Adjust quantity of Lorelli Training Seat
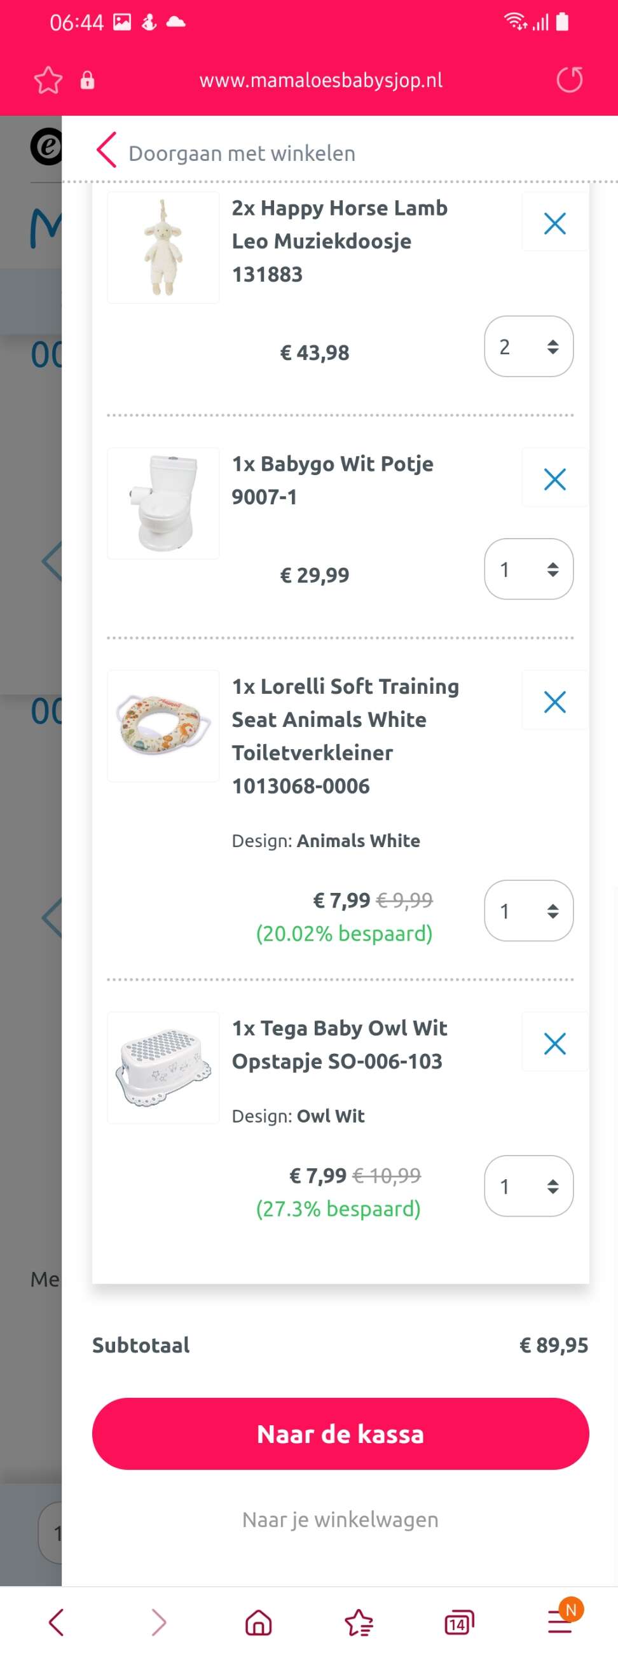This screenshot has width=618, height=1658. (x=528, y=911)
